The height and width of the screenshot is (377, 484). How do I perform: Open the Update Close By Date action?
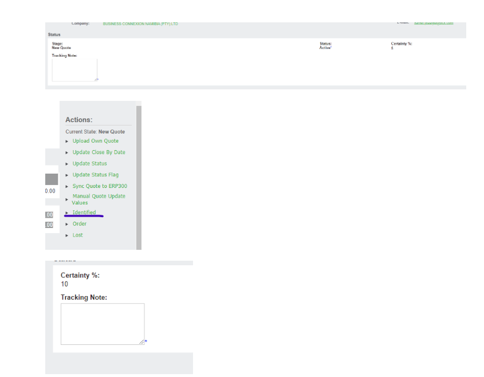(99, 152)
